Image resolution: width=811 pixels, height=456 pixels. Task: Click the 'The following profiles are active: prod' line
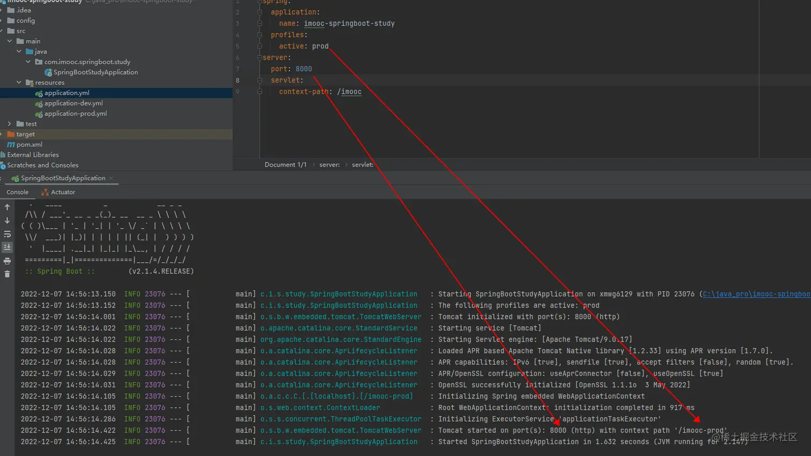[x=519, y=305]
